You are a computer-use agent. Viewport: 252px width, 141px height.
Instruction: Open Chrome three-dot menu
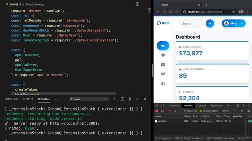(x=248, y=12)
